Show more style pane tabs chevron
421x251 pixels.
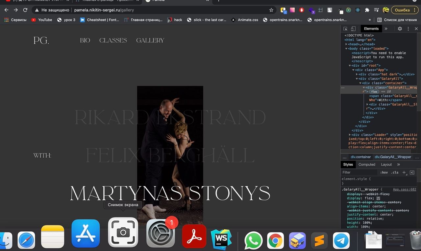pyautogui.click(x=398, y=165)
